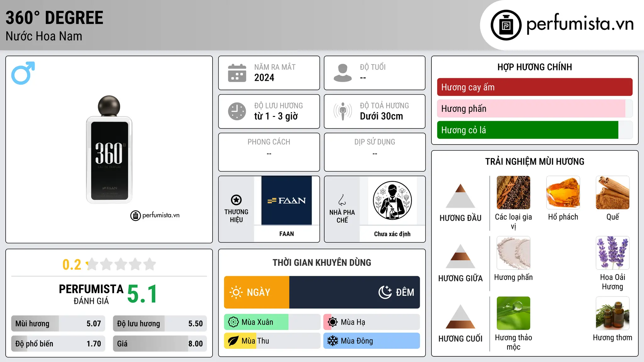Click the Mùa Hạ season bar

coord(372,322)
